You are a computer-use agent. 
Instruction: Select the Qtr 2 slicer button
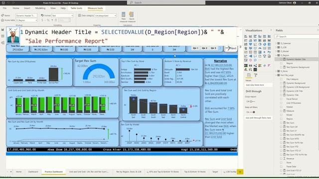[204, 48]
